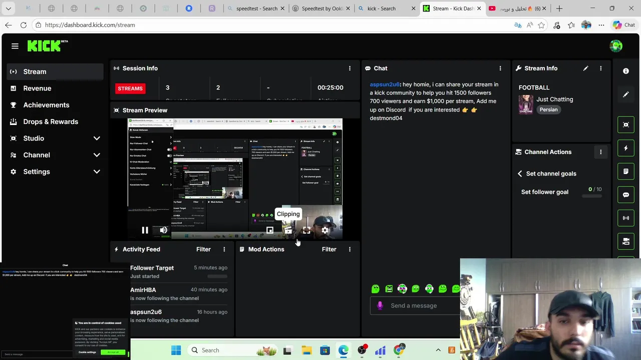Image resolution: width=641 pixels, height=360 pixels.
Task: Click the lightning bolt icon in right rail
Action: click(x=625, y=148)
